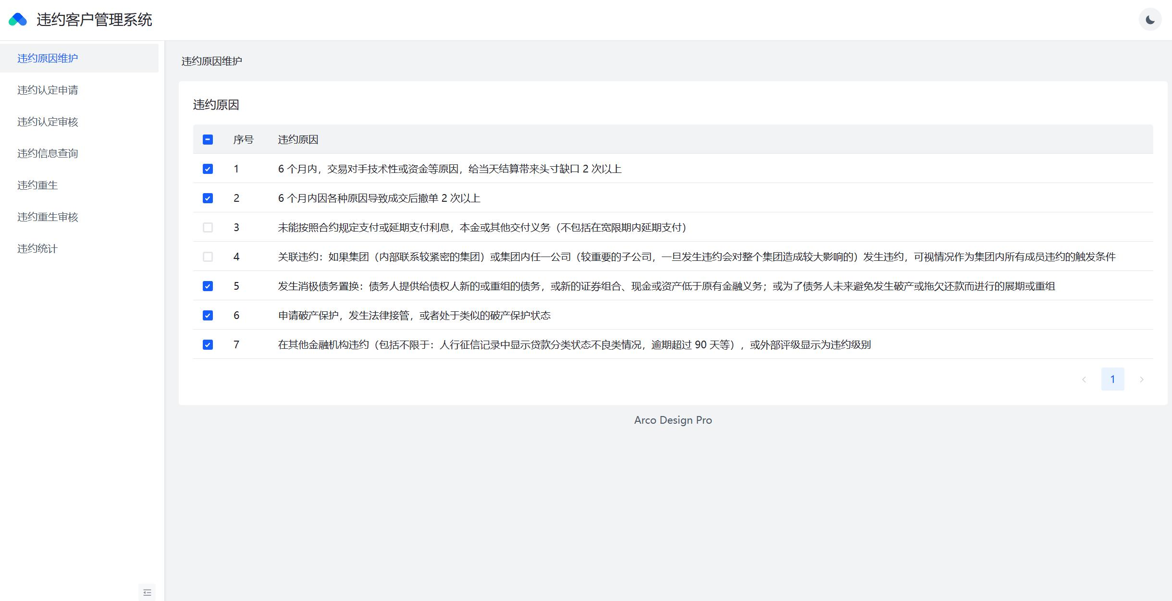Uncheck row 1 checkbox
Screen dimensions: 1172x601
(208, 169)
